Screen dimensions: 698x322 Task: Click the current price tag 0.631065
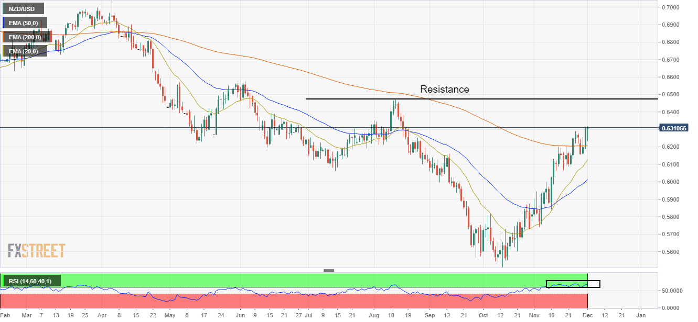[x=673, y=128]
